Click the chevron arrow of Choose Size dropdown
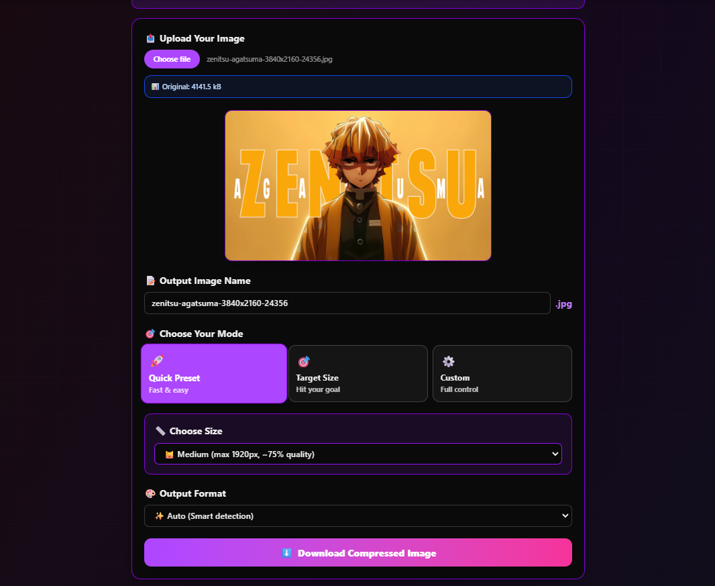This screenshot has height=586, width=715. pyautogui.click(x=555, y=454)
